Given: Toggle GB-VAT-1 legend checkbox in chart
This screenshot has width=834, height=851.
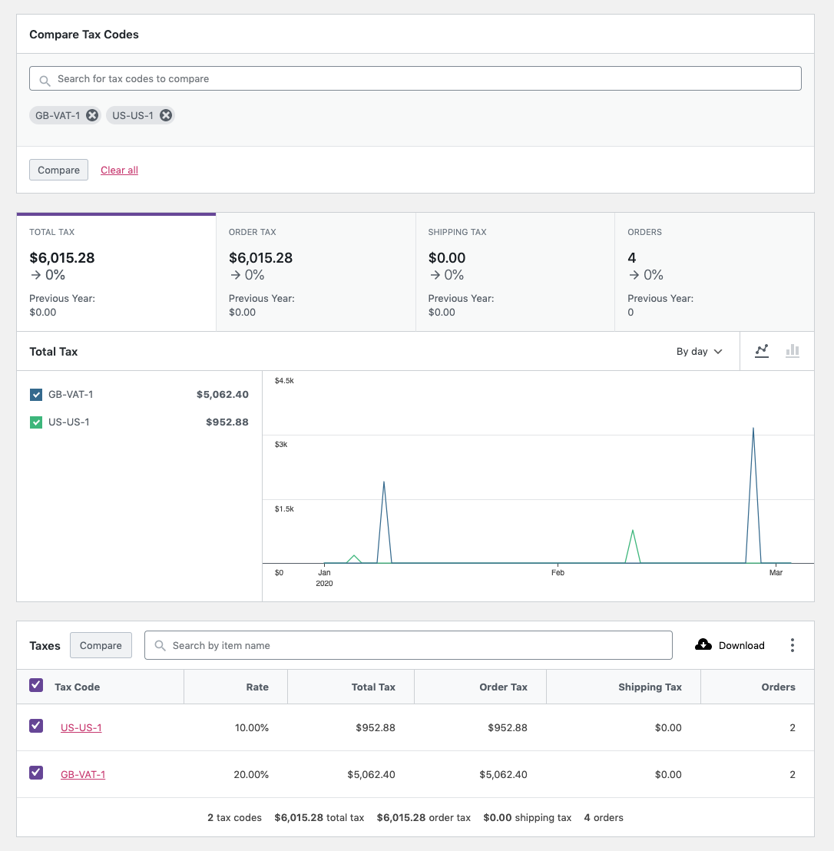Looking at the screenshot, I should point(36,395).
